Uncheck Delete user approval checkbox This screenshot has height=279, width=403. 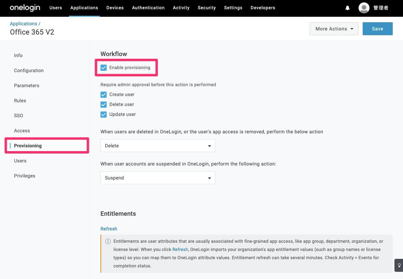104,104
